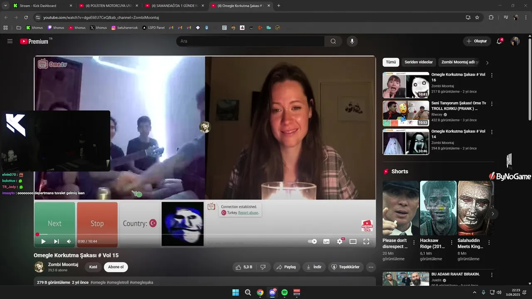Enter fullscreen mode

(366, 241)
